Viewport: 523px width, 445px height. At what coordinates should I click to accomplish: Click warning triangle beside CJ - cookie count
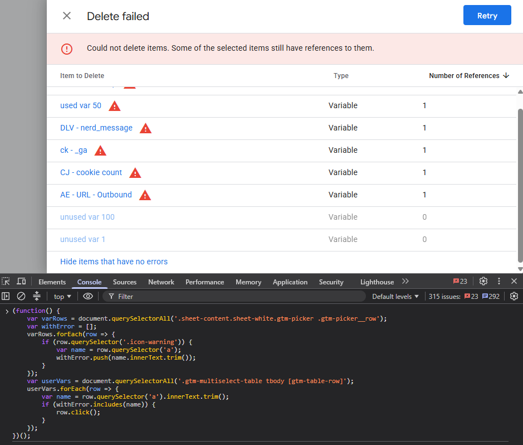click(135, 173)
